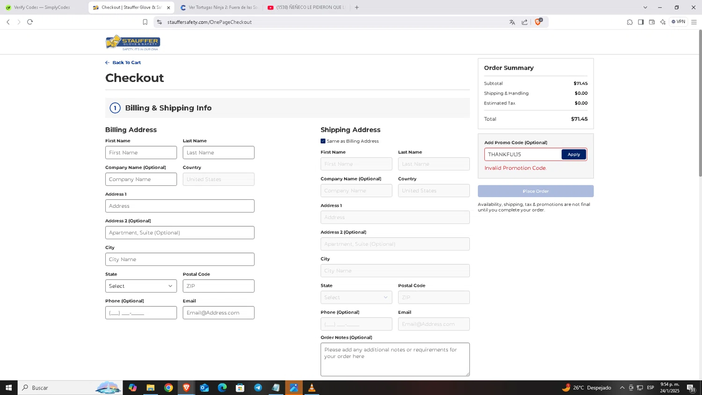Image resolution: width=702 pixels, height=395 pixels.
Task: Click the browser address bar URL
Action: point(210,22)
